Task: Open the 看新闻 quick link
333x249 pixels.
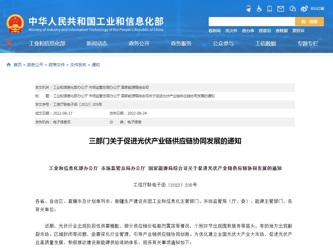Action: click(x=214, y=31)
